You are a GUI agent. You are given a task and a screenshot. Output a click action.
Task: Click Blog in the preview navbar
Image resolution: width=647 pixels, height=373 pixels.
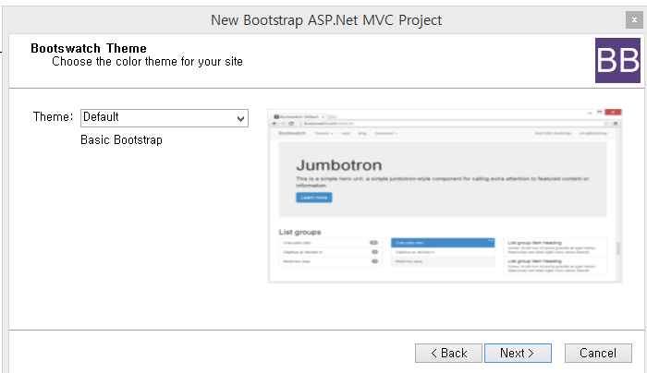click(361, 134)
